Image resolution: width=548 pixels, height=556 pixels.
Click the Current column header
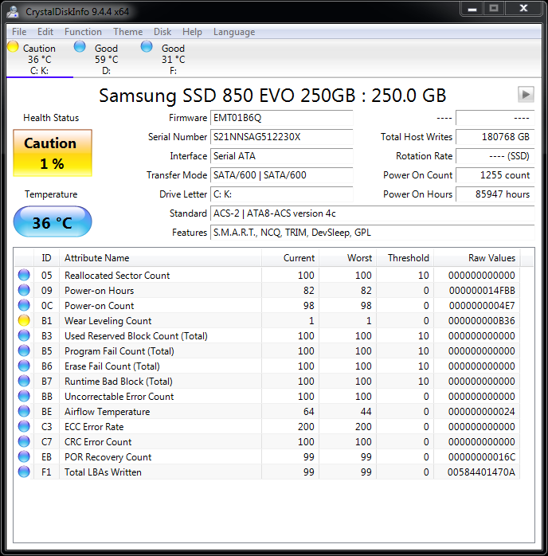(x=290, y=258)
